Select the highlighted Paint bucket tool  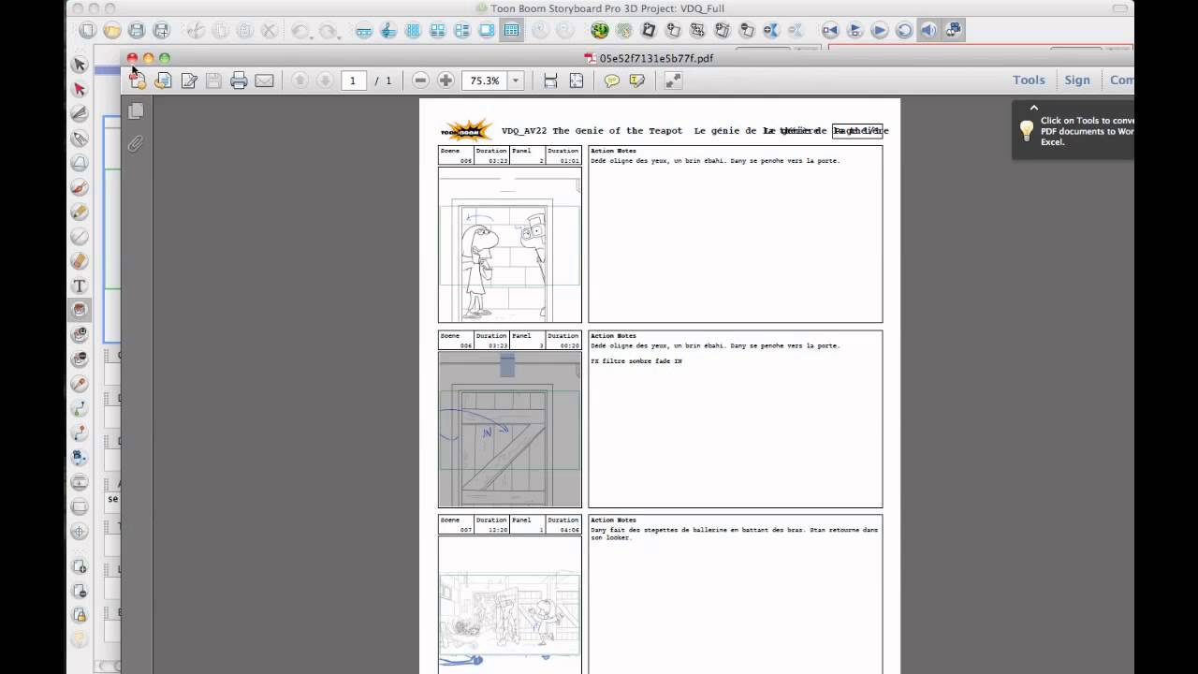[x=80, y=310]
